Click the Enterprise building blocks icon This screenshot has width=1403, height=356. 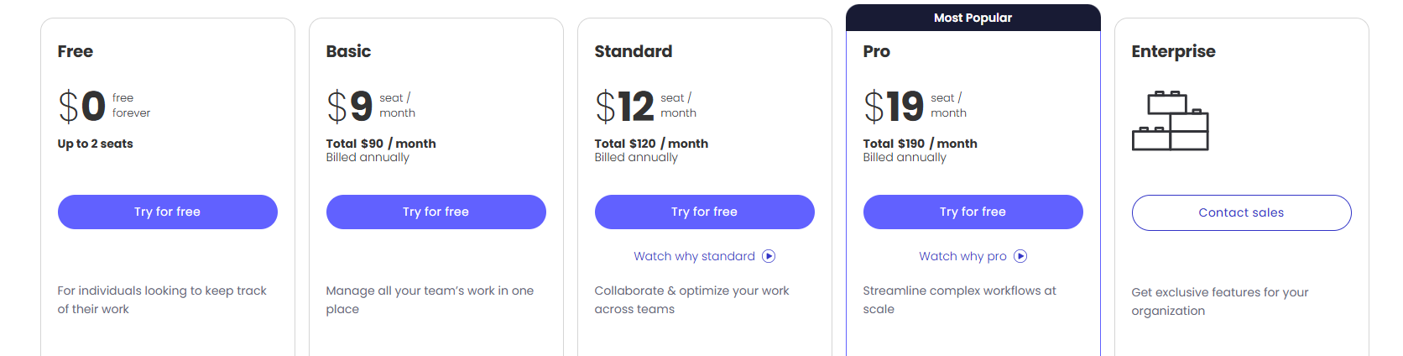pyautogui.click(x=1171, y=120)
